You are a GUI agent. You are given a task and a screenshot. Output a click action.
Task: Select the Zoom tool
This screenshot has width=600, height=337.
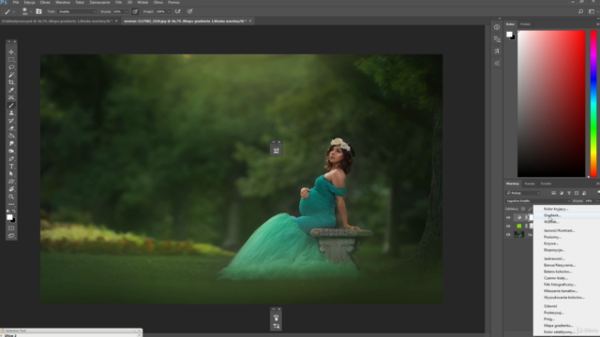[11, 197]
